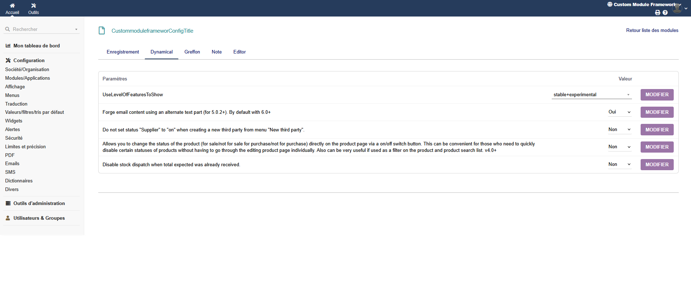Click the print page icon
Screen dimensions: 691x284
tap(658, 13)
